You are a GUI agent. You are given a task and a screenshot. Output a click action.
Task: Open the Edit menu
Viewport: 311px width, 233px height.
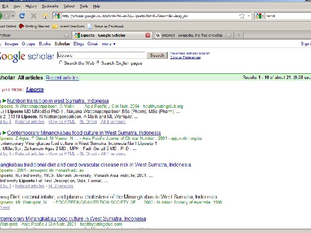(x=5, y=6)
